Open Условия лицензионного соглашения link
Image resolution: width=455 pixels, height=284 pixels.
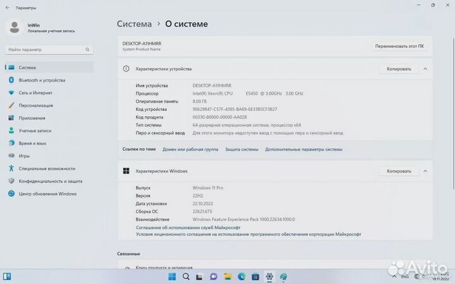point(248,234)
